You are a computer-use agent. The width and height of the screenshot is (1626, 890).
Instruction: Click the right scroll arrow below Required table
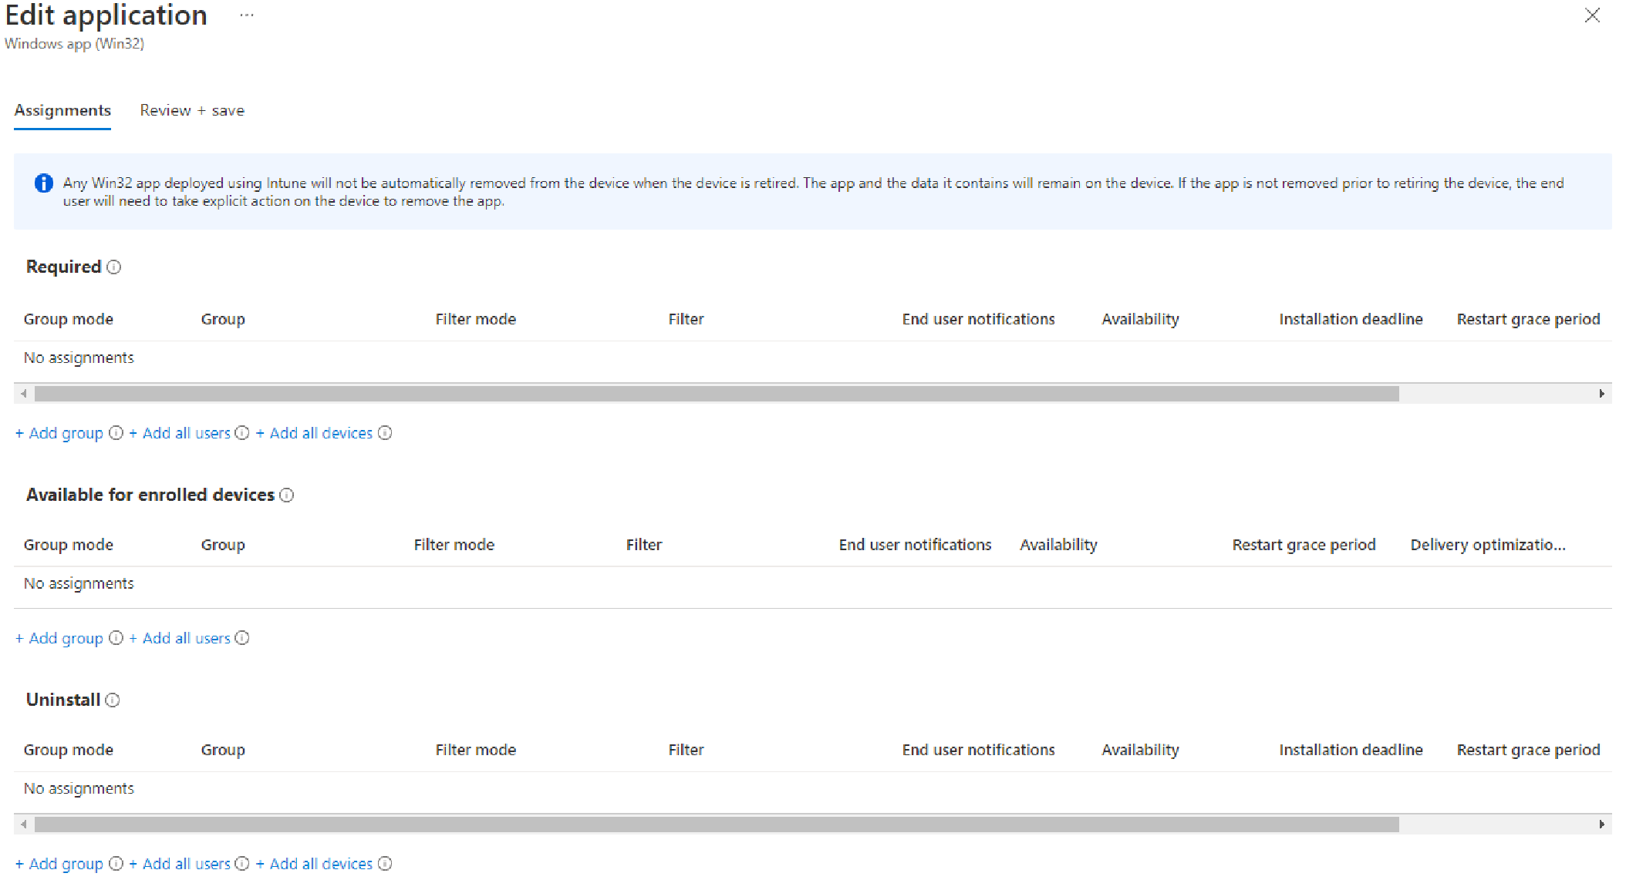tap(1601, 394)
